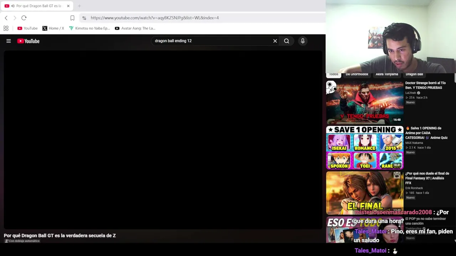This screenshot has width=456, height=256.
Task: Click the video title 'Por qué Dragon Ball GT'
Action: 60,235
